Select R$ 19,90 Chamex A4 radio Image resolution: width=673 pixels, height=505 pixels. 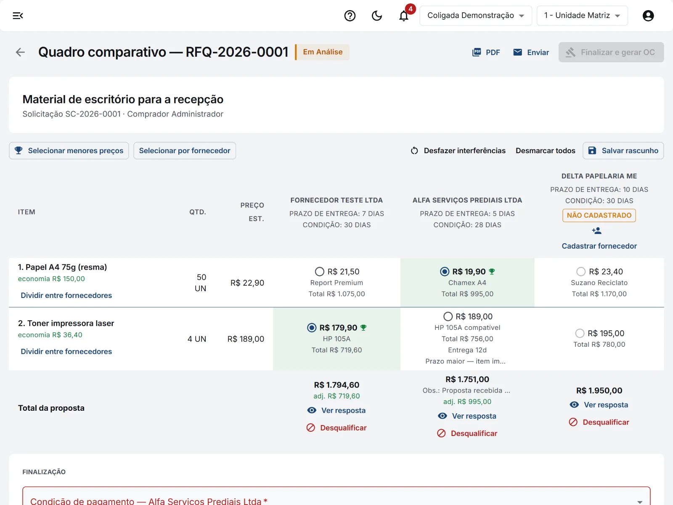click(x=445, y=272)
